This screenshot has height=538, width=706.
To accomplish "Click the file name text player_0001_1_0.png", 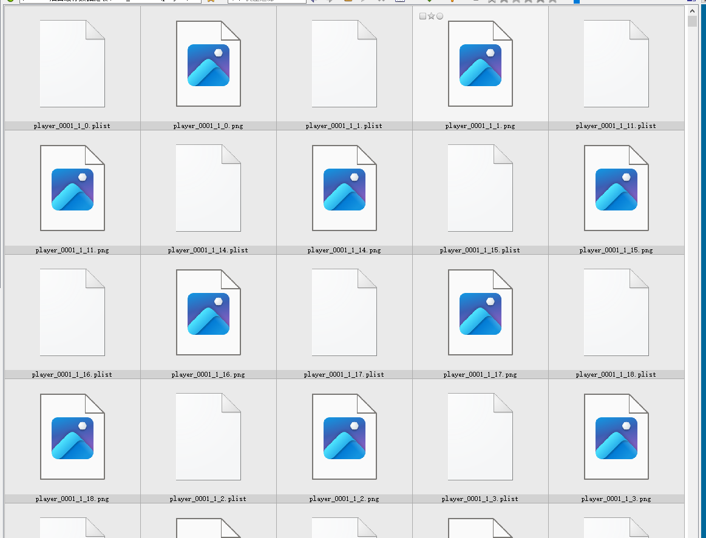I will click(x=208, y=126).
